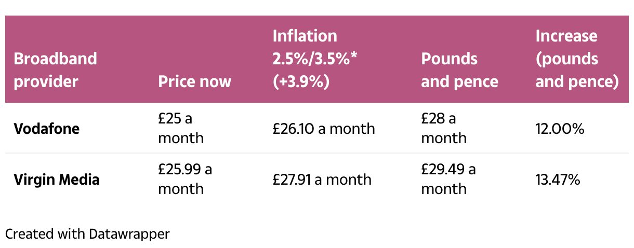Click the 13.47% increase value
Viewport: 634px width, 248px height.
pos(558,180)
